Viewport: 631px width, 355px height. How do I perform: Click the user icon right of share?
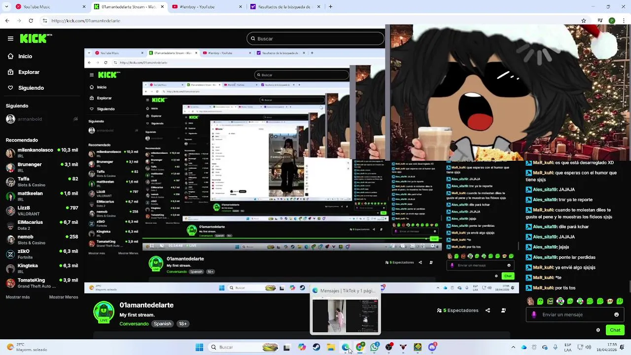tap(503, 311)
